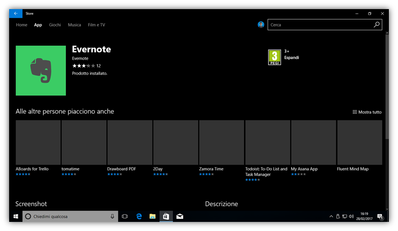Switch to the App tab
Image resolution: width=398 pixels, height=231 pixels.
[x=38, y=25]
